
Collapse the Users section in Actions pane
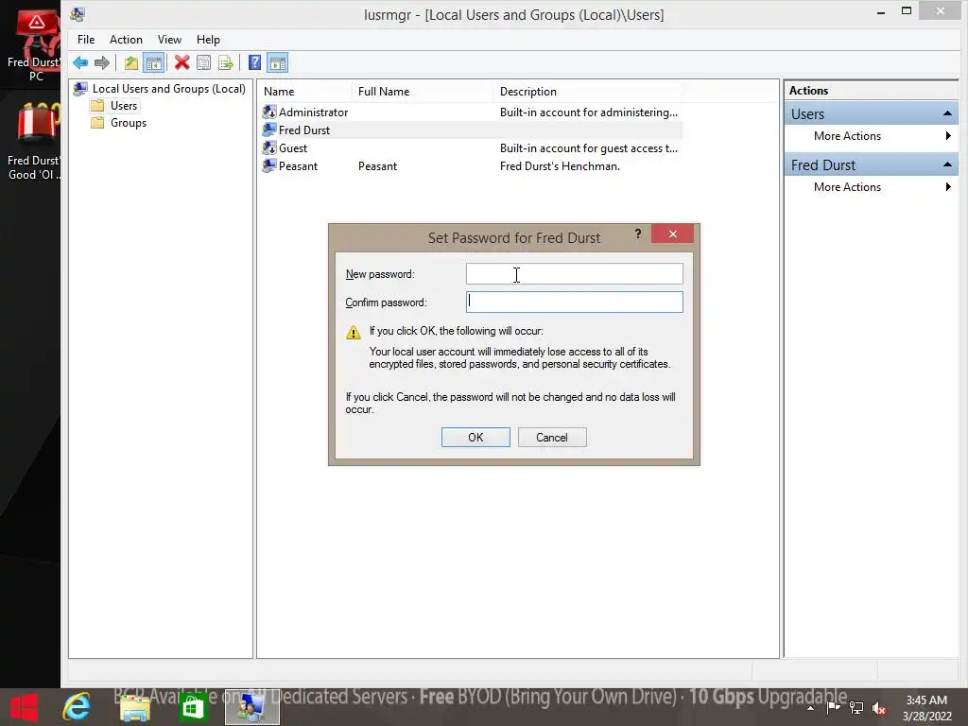pos(947,113)
